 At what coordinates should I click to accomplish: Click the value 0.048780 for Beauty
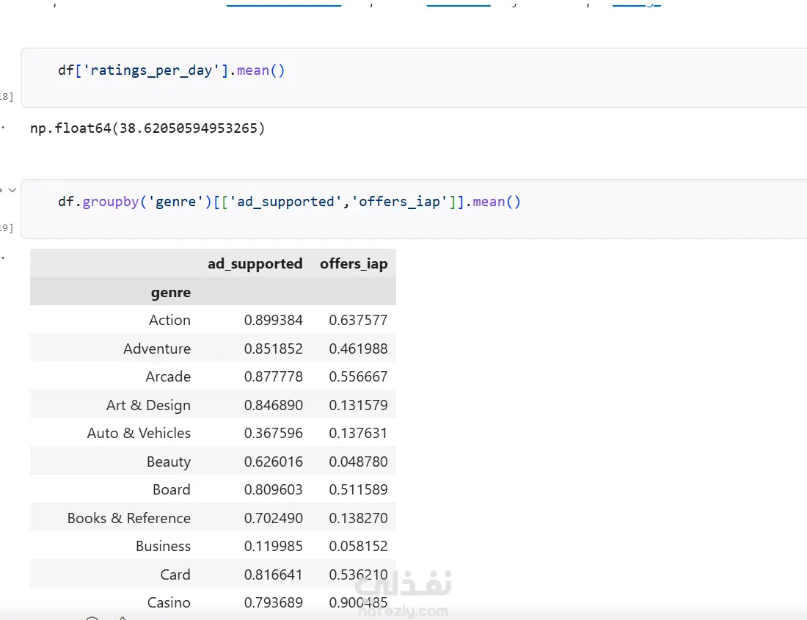(x=358, y=462)
